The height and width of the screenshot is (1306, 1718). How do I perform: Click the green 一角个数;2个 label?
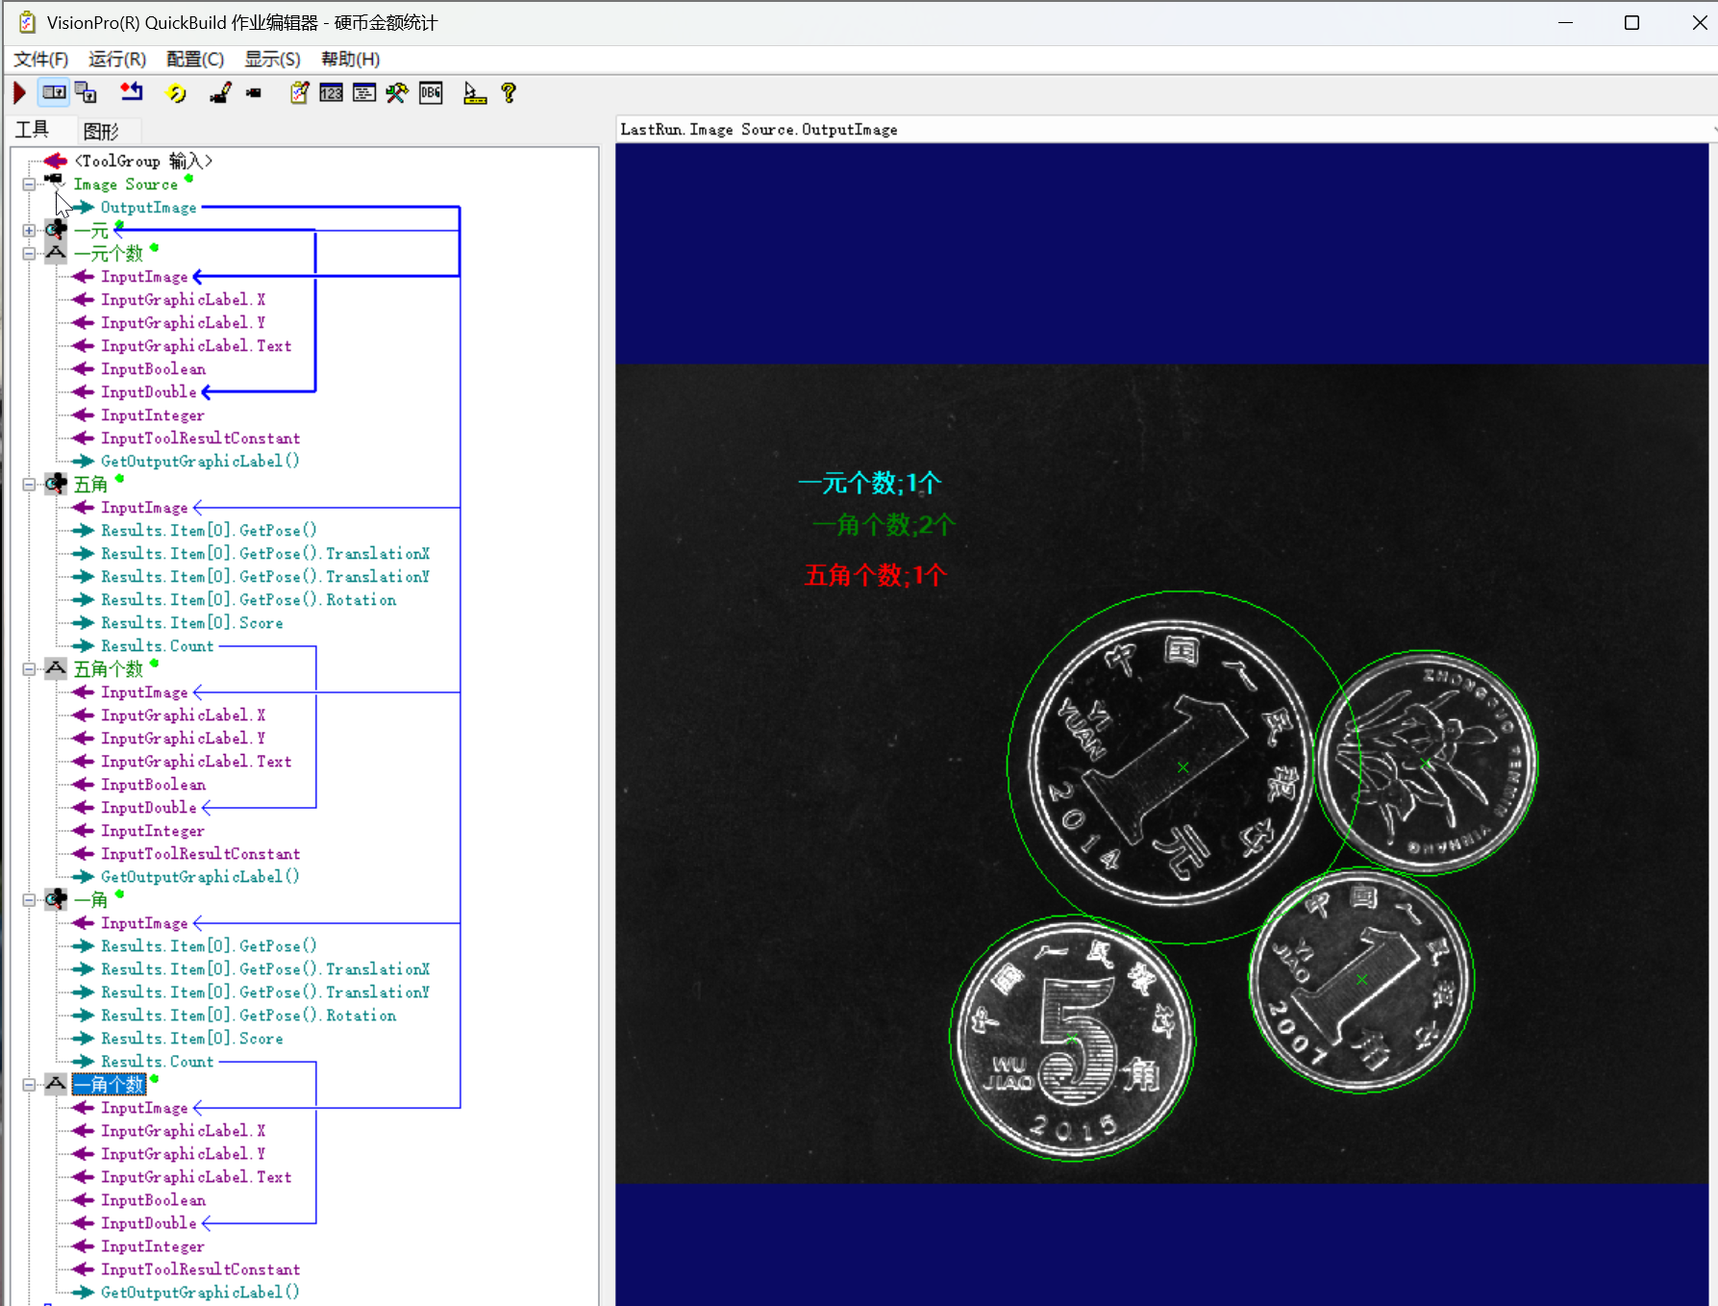coord(884,525)
